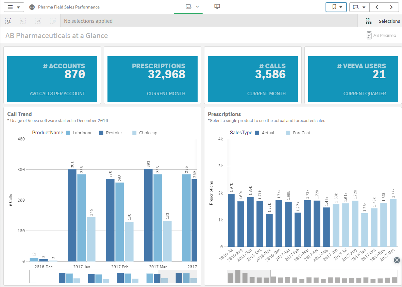Select the 2017-Feb axis label in Call Trend
This screenshot has width=402, height=287.
[x=120, y=267]
